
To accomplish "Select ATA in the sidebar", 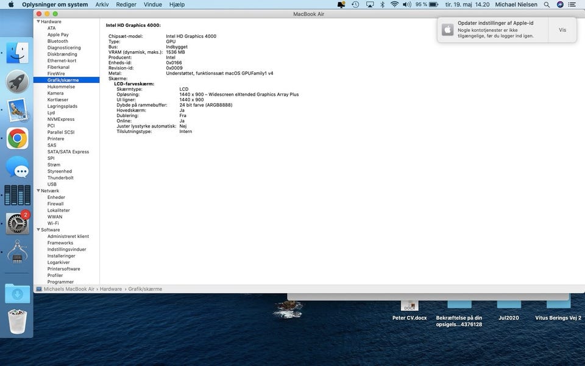I will tap(51, 28).
